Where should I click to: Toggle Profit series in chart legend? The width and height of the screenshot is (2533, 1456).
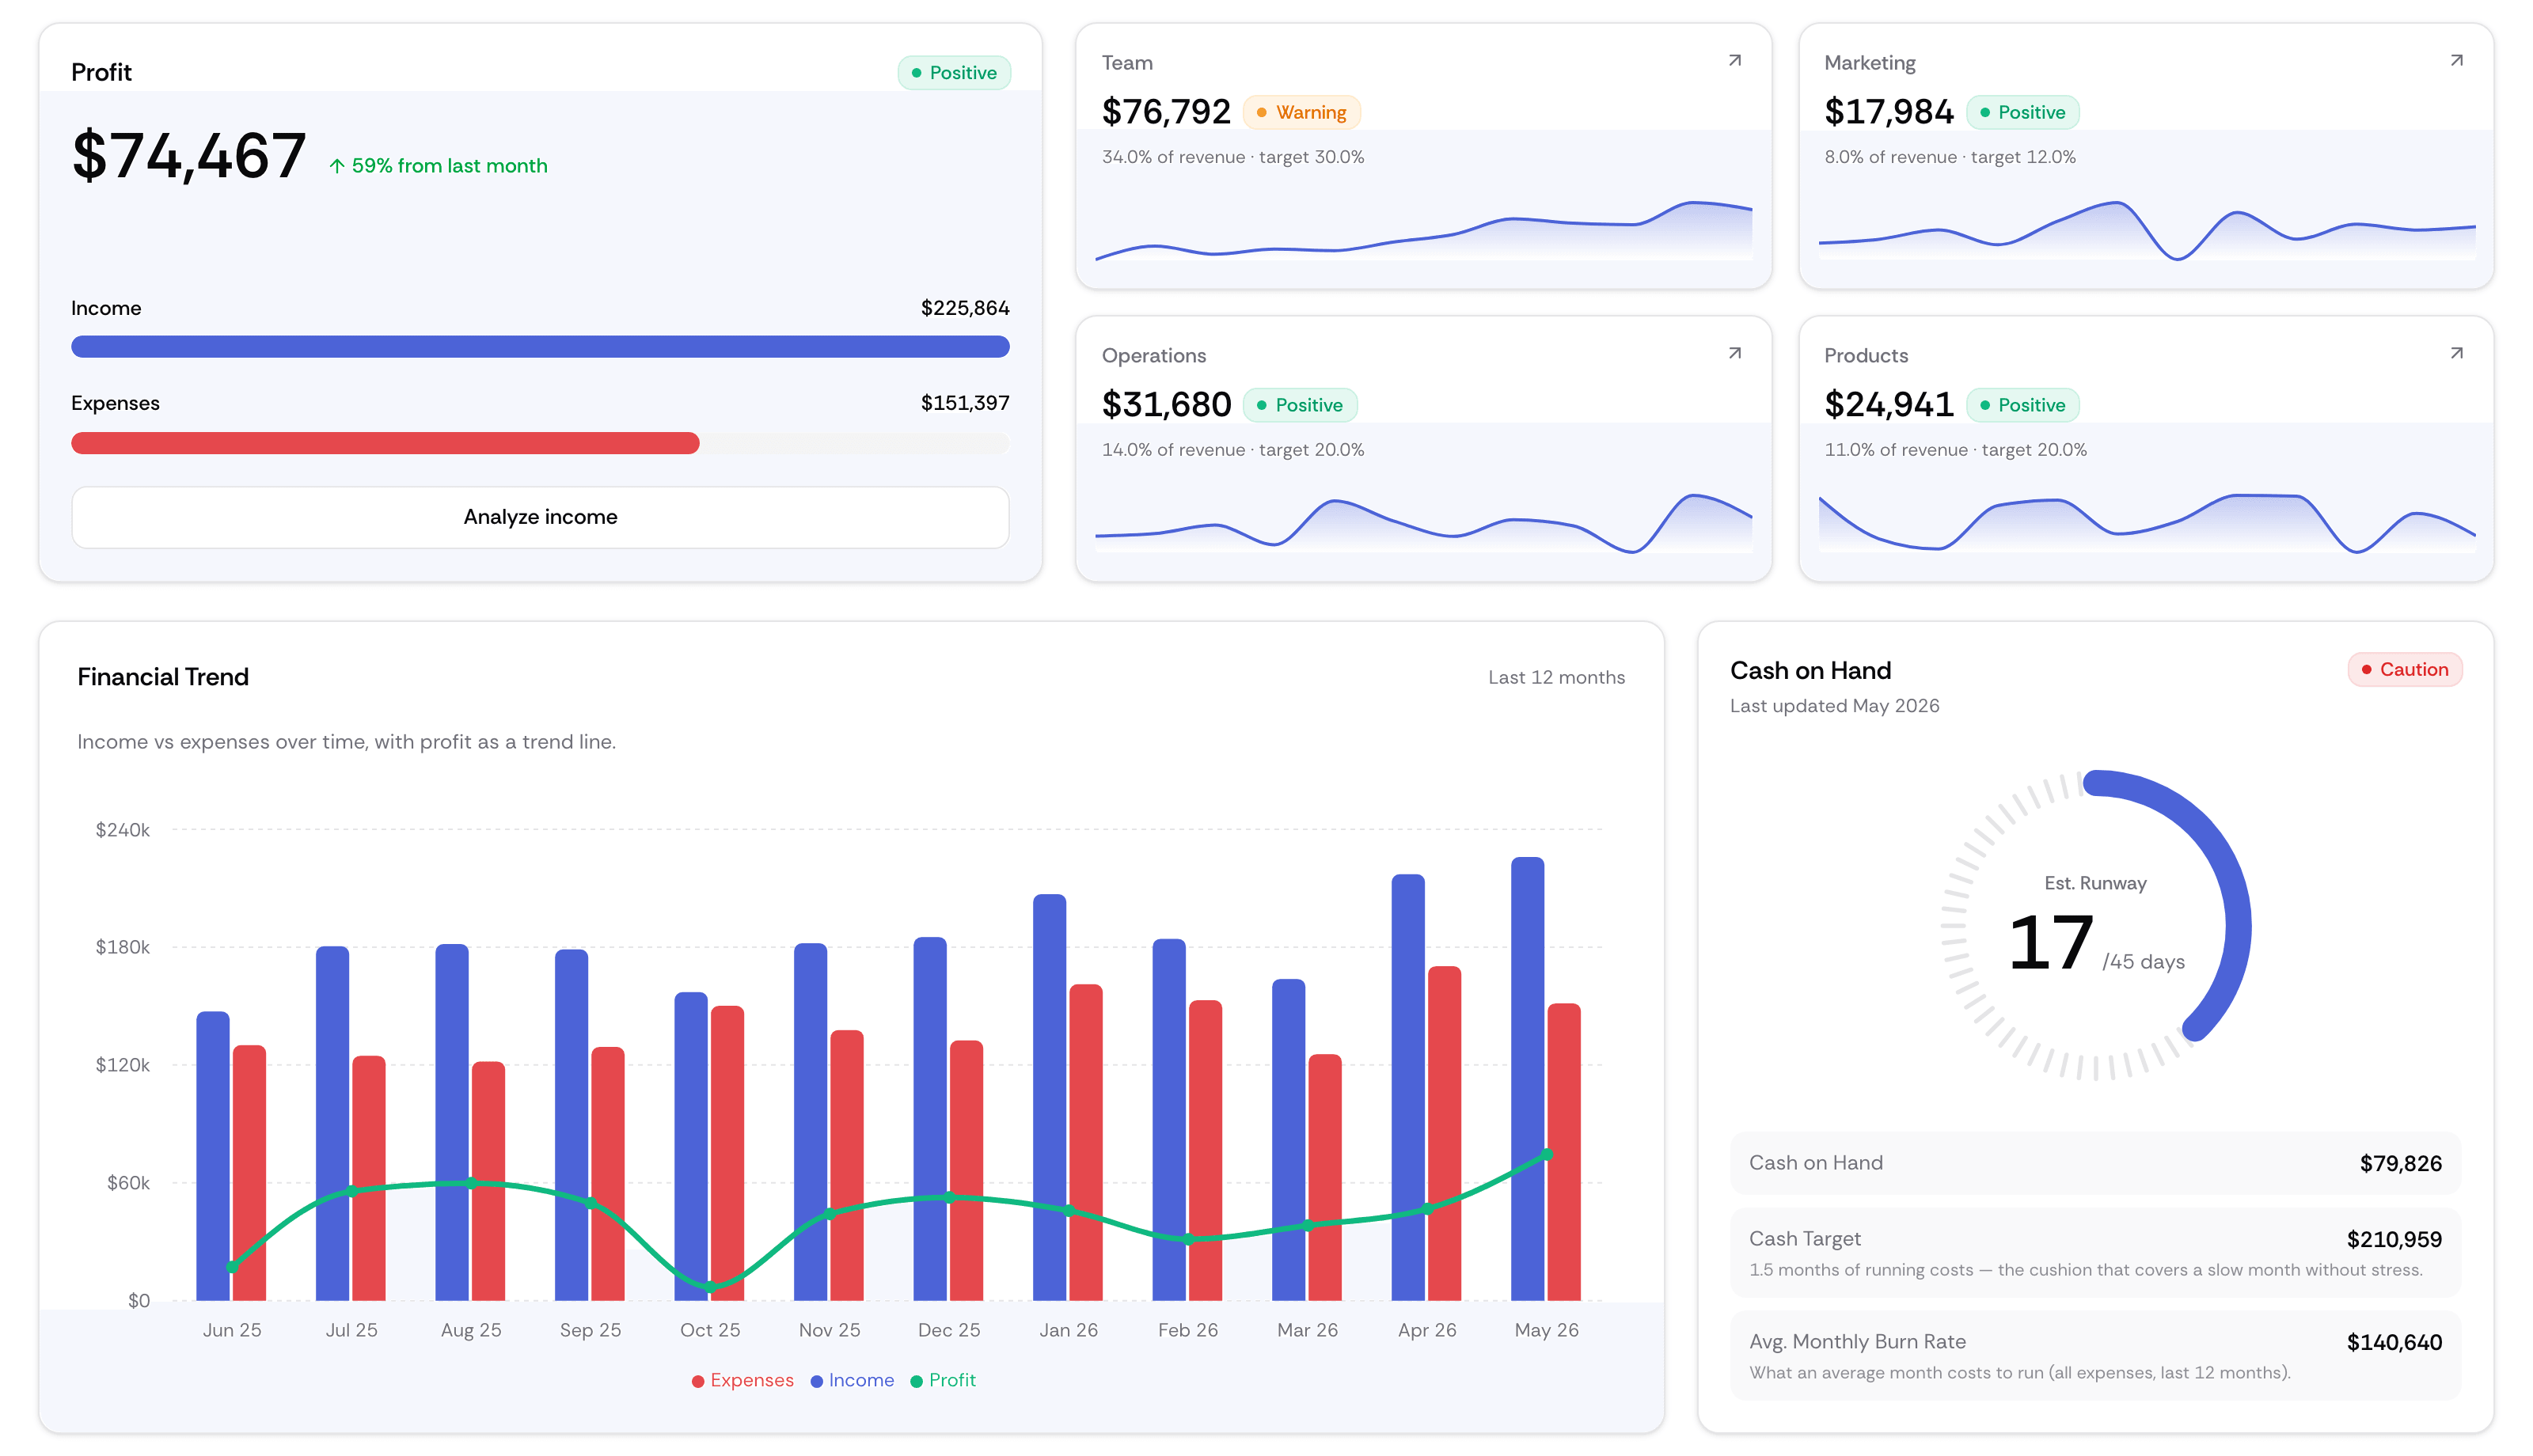(x=943, y=1380)
